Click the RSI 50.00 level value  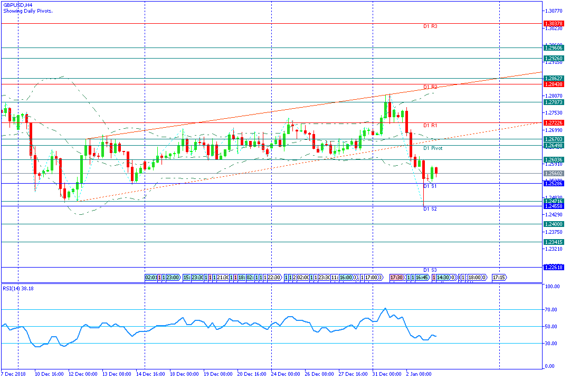[551, 327]
